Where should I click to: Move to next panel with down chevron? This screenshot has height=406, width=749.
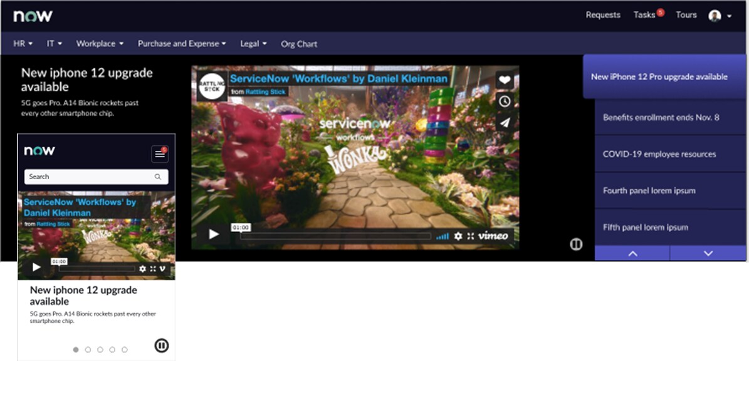[x=708, y=253]
